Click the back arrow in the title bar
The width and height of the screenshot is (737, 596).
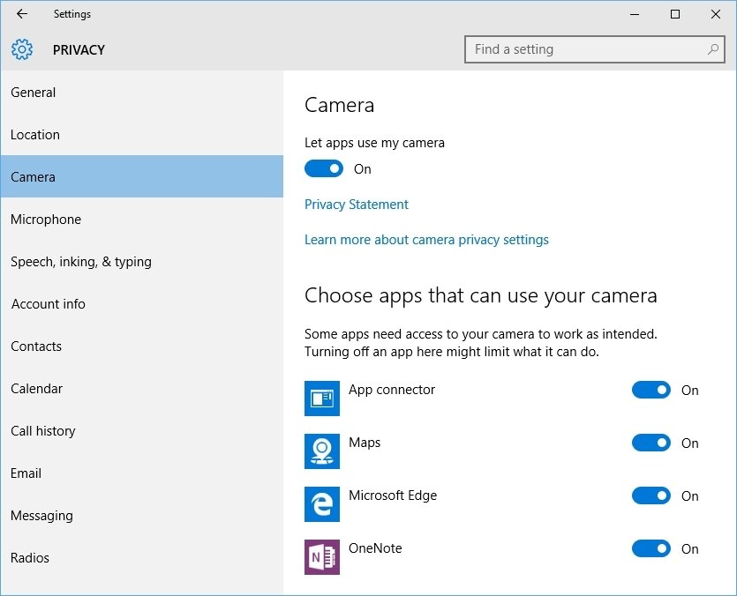click(x=22, y=14)
